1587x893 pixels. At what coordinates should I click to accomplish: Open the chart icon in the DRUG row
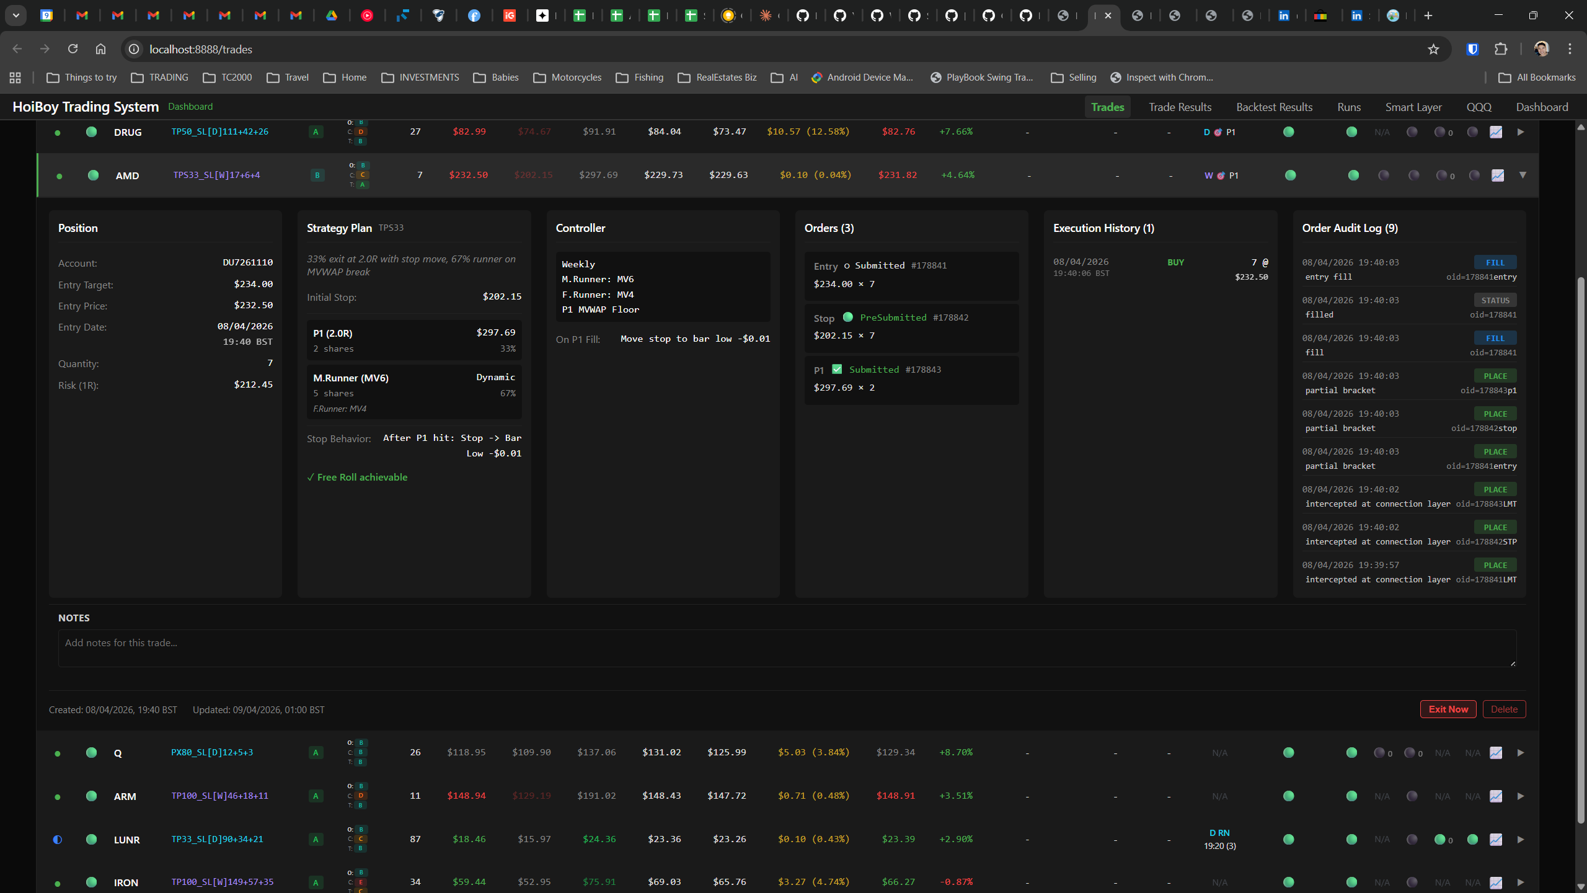coord(1496,132)
